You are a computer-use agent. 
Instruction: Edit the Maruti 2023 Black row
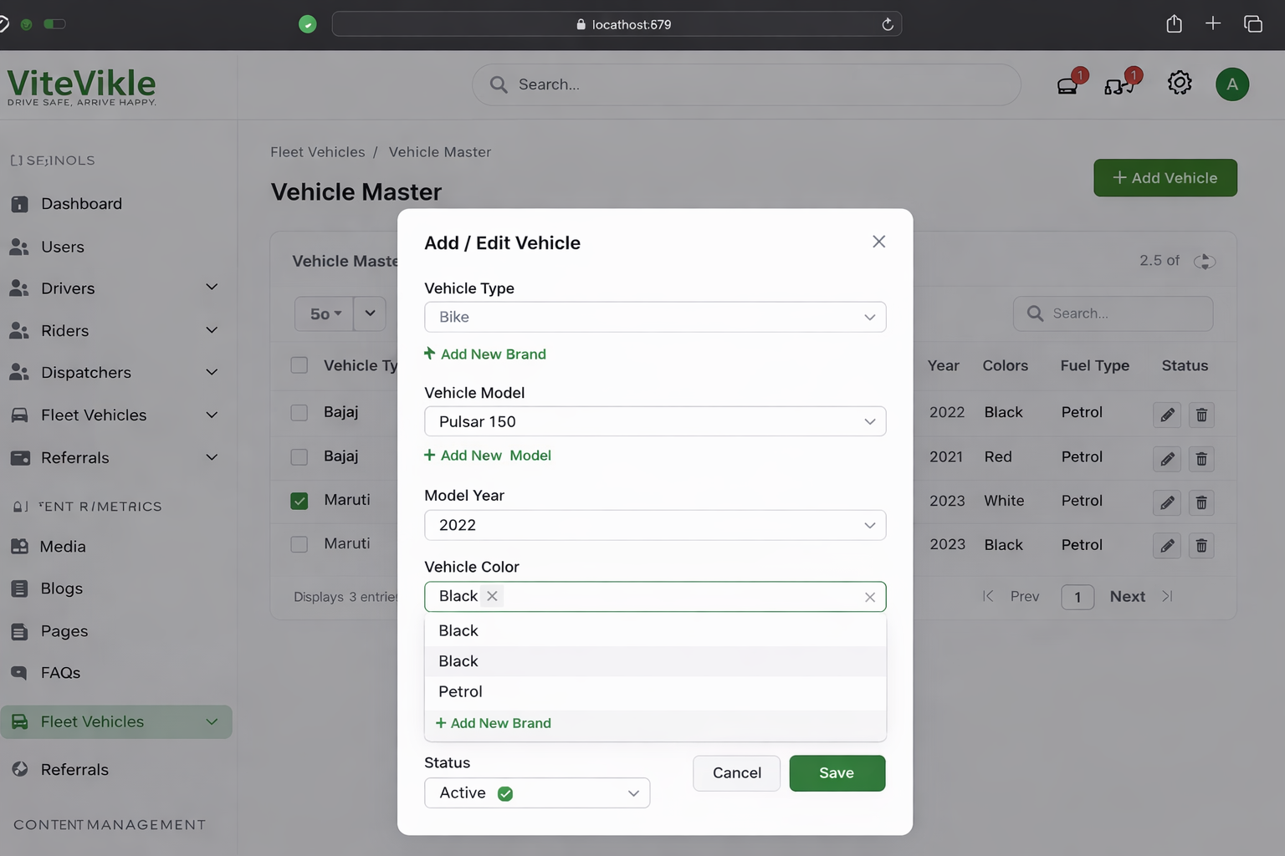1167,546
